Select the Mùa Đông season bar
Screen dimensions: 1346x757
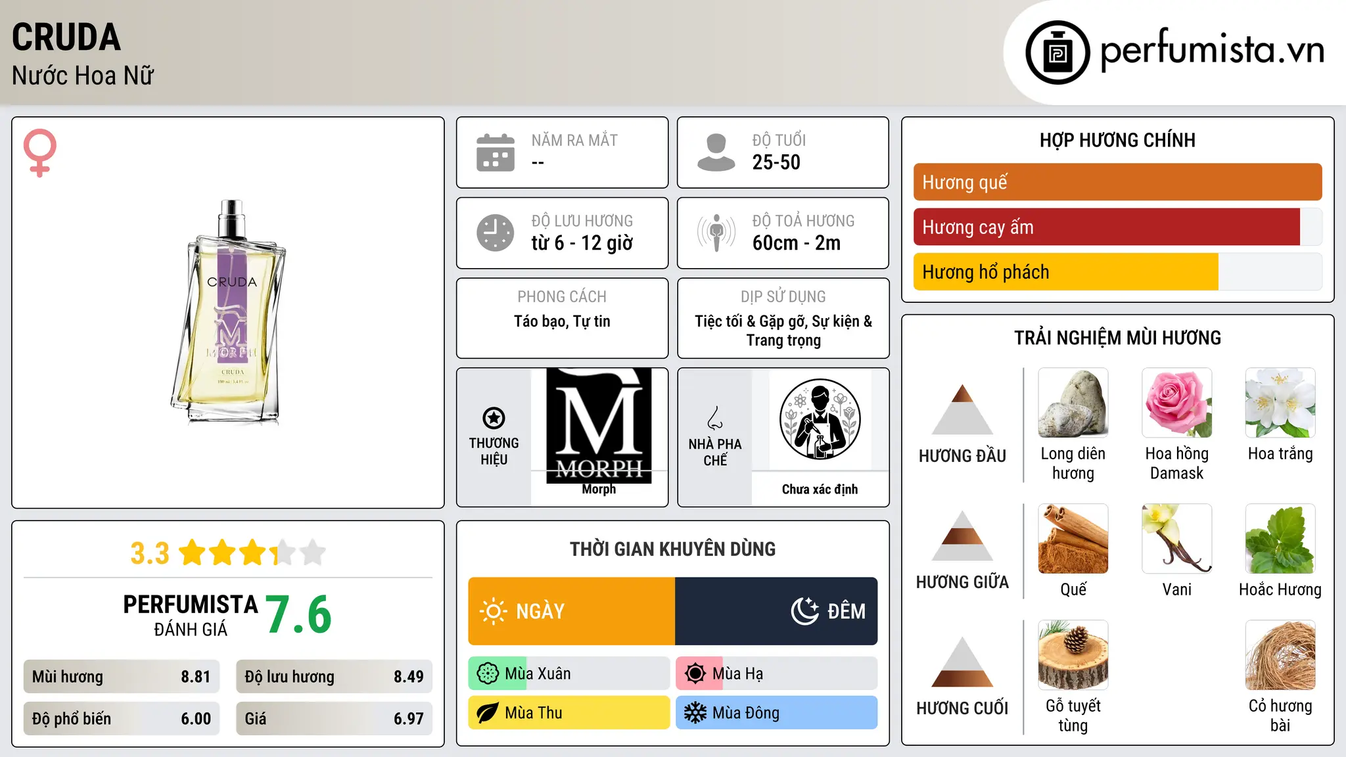click(777, 713)
